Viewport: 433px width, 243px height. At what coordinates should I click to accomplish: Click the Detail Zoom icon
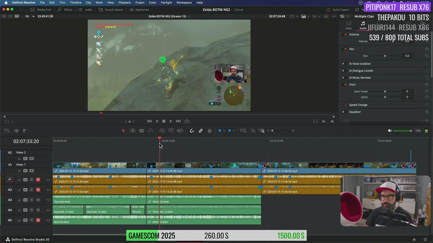pyautogui.click(x=253, y=131)
